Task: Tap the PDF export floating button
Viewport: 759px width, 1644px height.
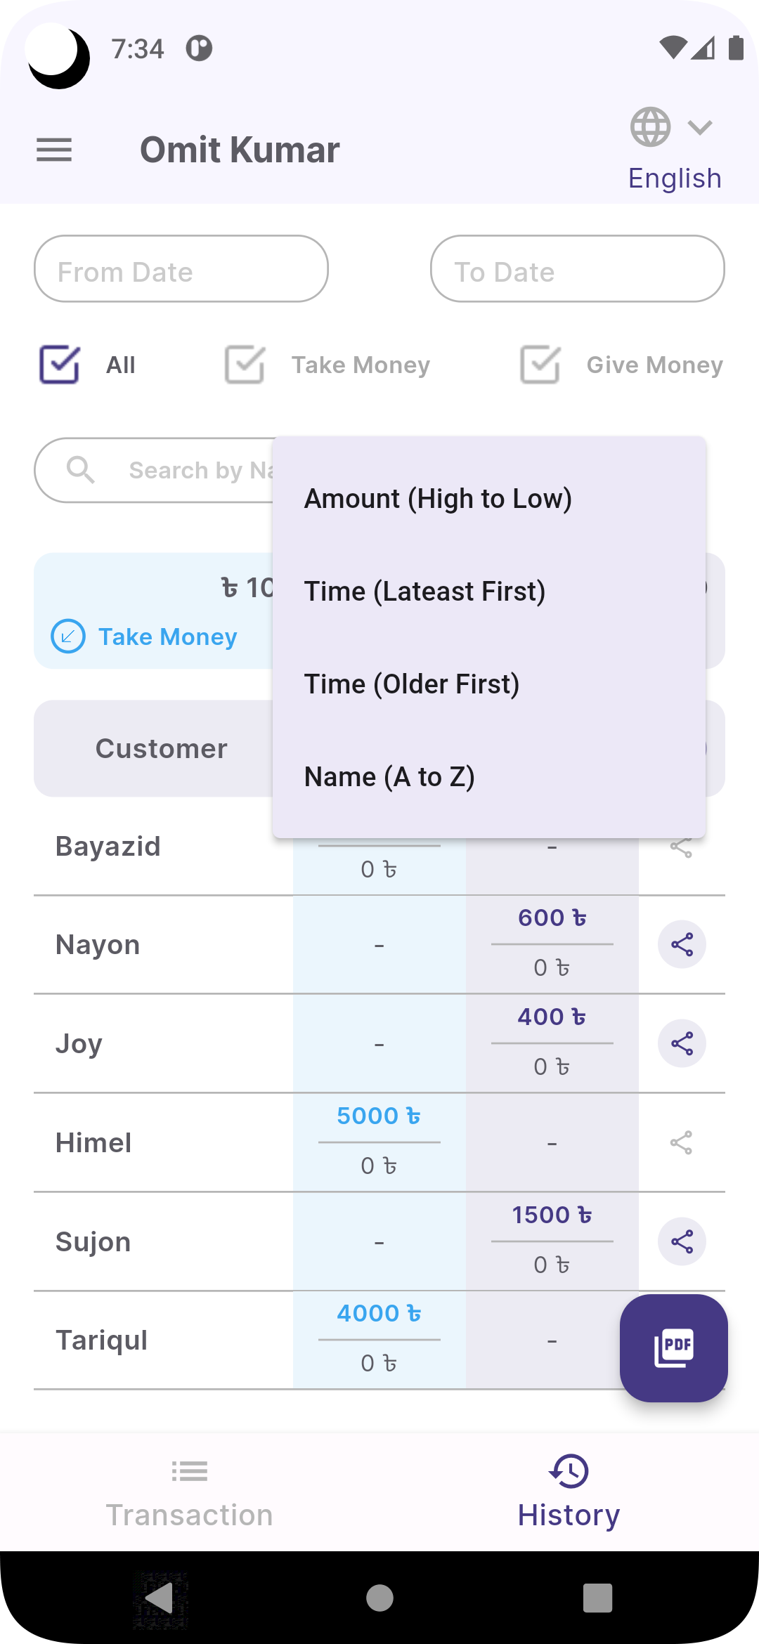Action: coord(673,1348)
